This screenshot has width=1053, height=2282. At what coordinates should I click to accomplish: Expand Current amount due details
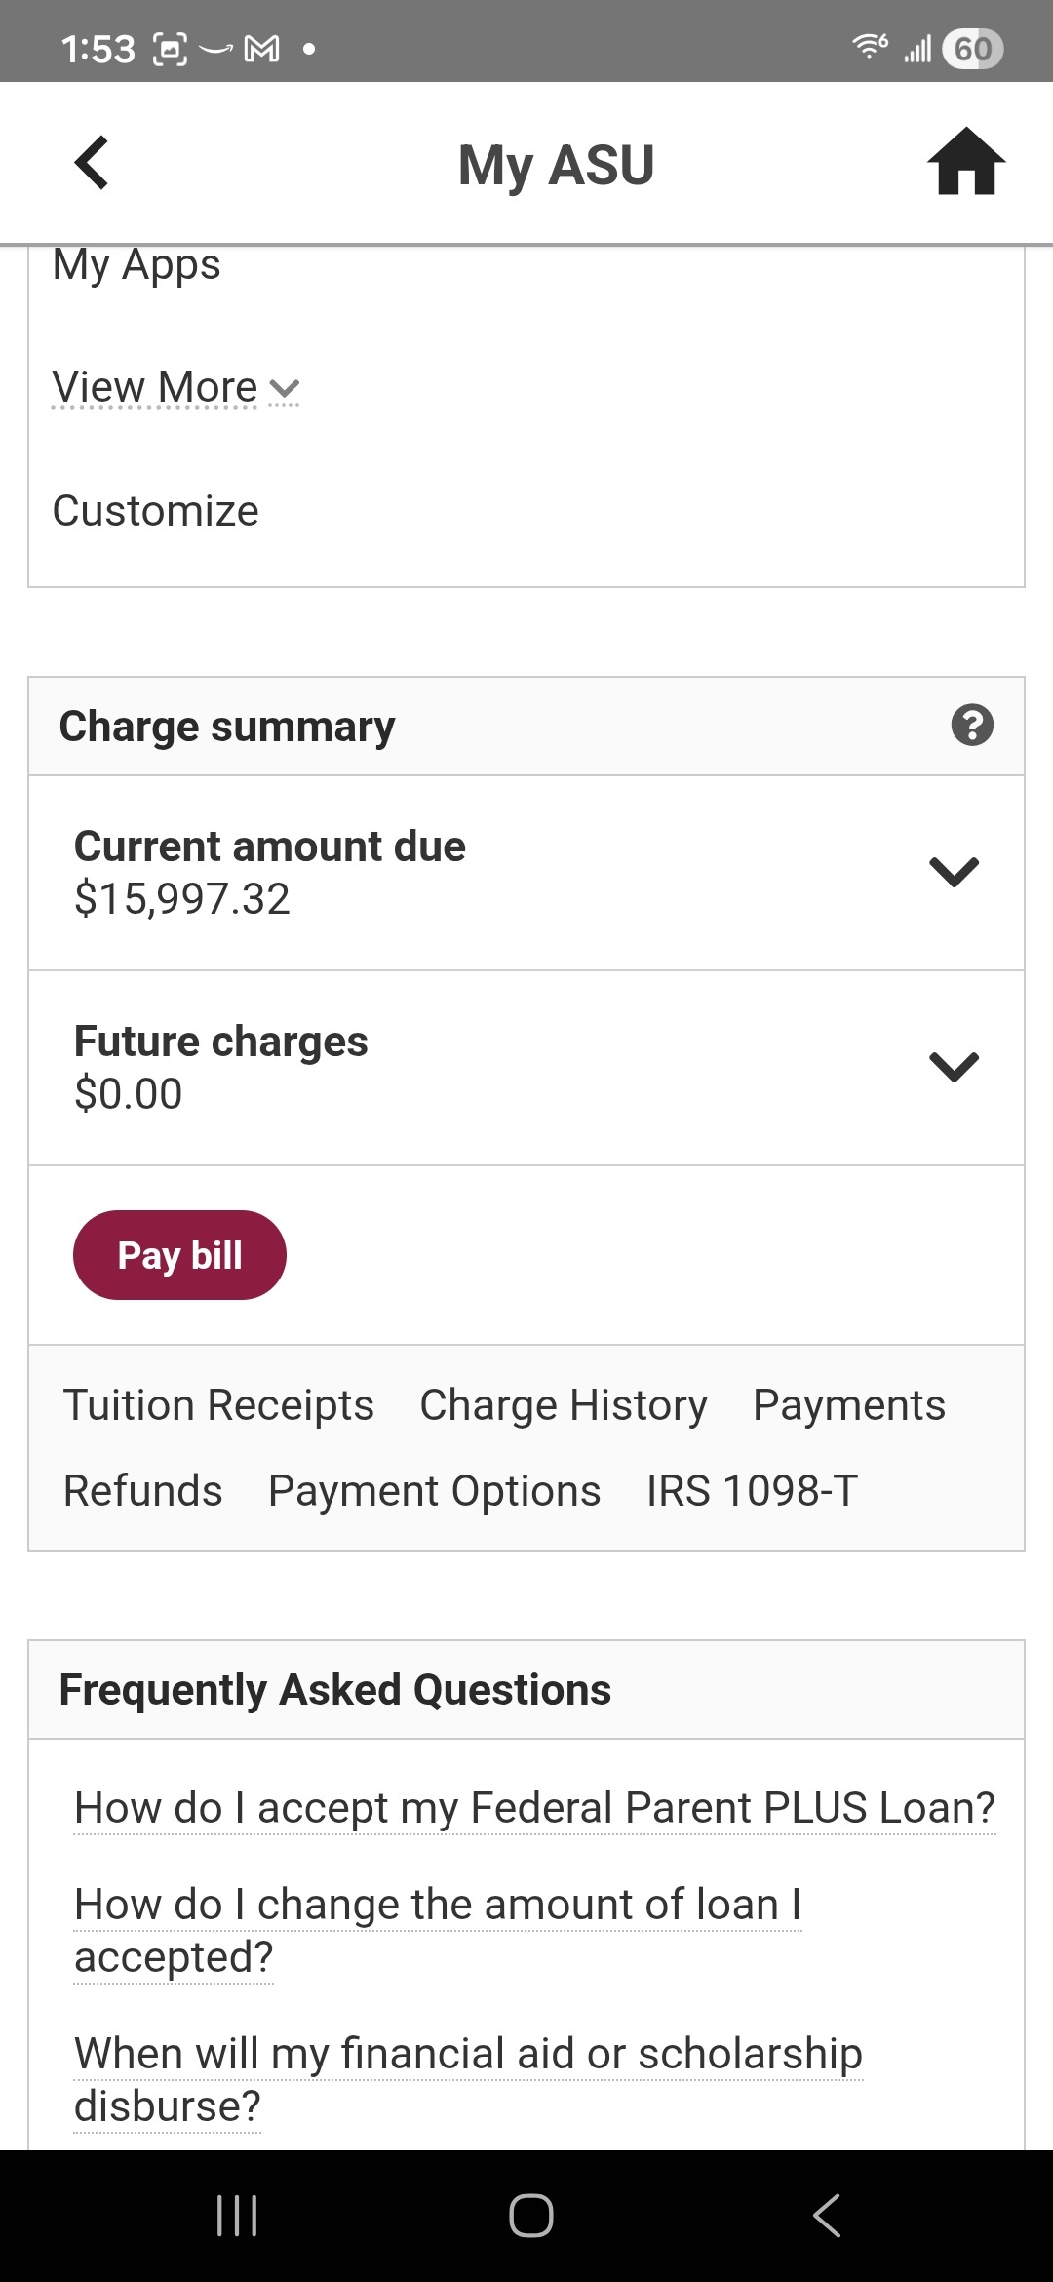(x=954, y=872)
